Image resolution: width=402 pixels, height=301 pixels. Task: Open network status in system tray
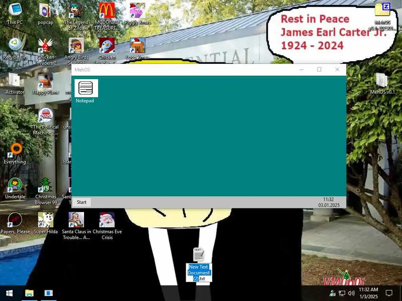pyautogui.click(x=342, y=293)
